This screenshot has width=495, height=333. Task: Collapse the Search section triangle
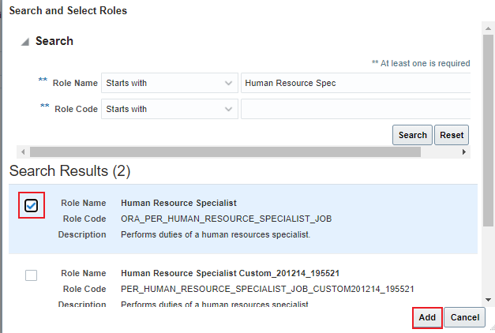click(x=26, y=42)
